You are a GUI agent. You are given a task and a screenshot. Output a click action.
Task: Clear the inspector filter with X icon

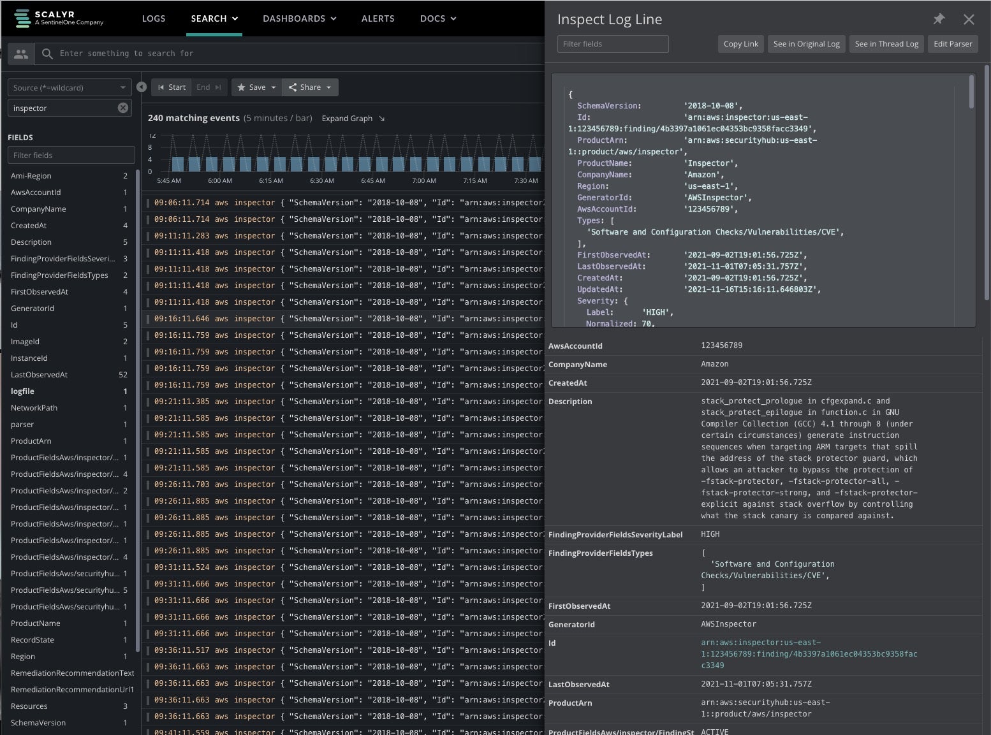123,108
